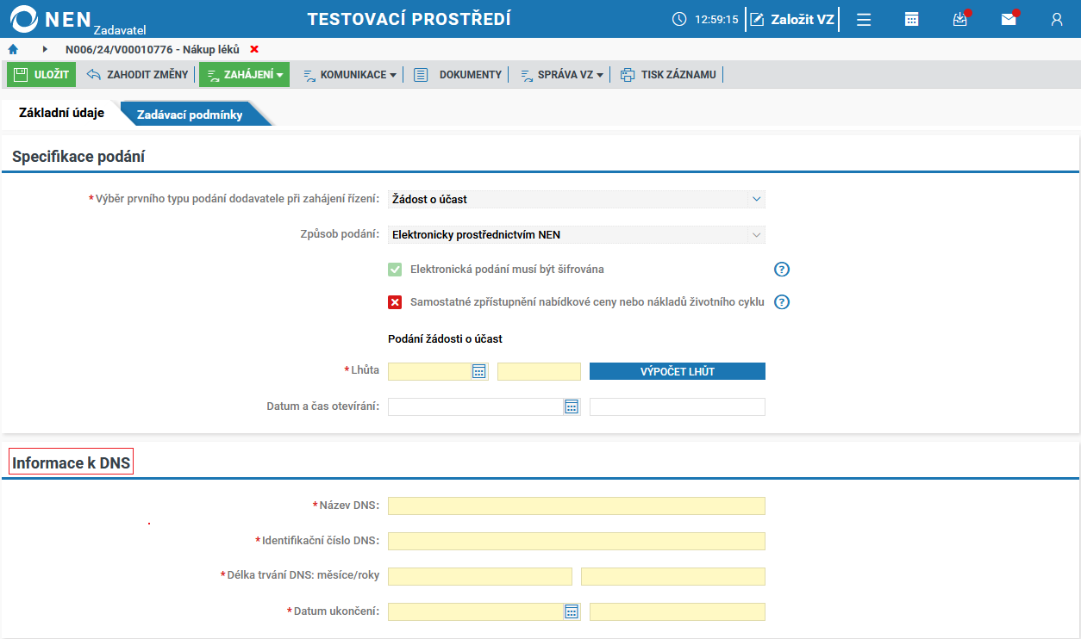Screen dimensions: 1081x639
Task: Click the 12:59:15 time display
Action: tap(716, 19)
